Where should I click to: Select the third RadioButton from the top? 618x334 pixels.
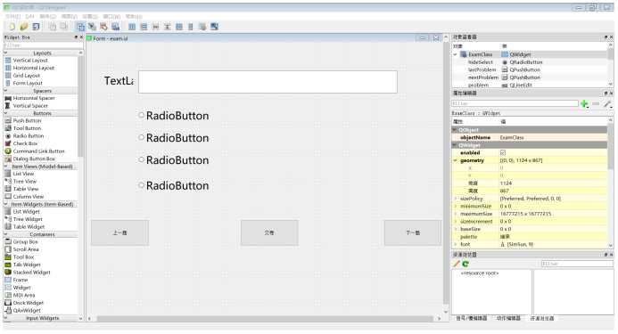point(174,160)
